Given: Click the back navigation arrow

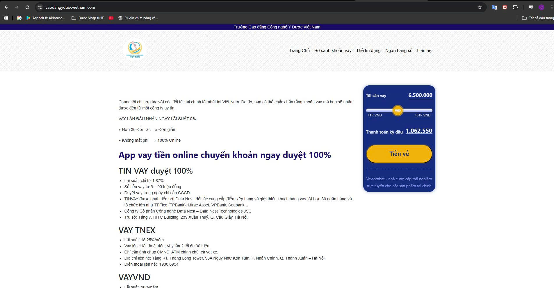Looking at the screenshot, I should coord(6,7).
